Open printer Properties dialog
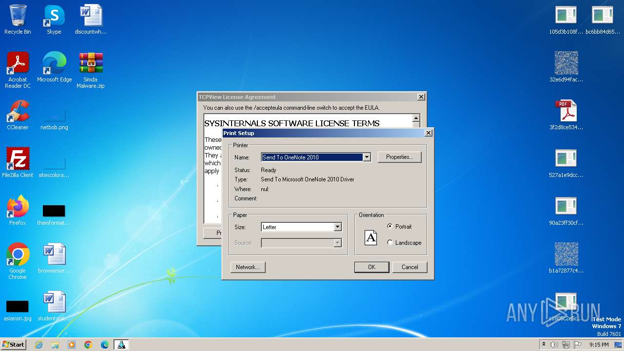The width and height of the screenshot is (624, 351). point(399,157)
